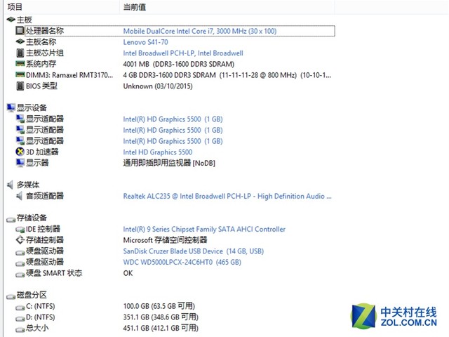
Task: Click the 显示设备 monitor section icon
Action: click(x=11, y=107)
